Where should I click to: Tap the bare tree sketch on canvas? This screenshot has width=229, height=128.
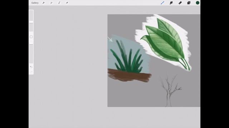(170, 91)
